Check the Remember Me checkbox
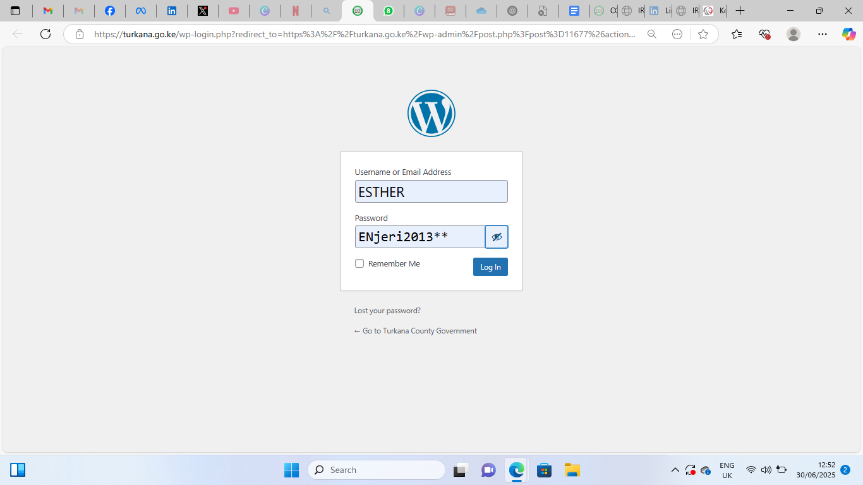Image resolution: width=863 pixels, height=485 pixels. [359, 263]
